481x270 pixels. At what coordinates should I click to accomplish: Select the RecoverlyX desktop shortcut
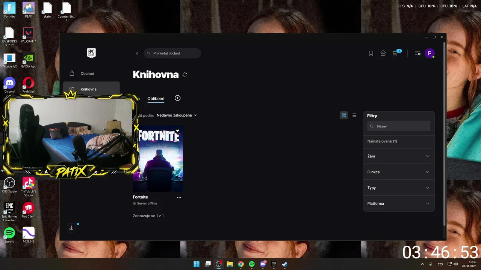[x=9, y=60]
